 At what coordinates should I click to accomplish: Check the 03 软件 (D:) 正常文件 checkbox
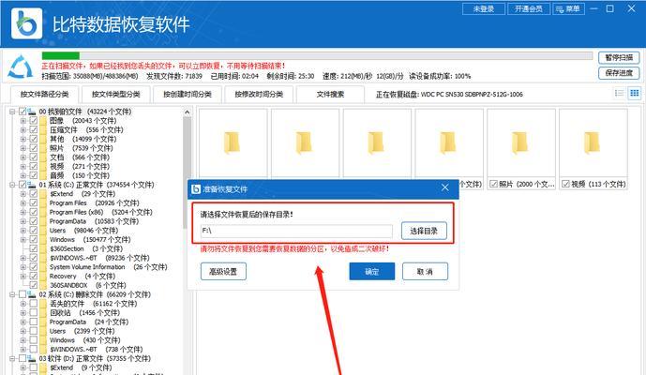point(23,358)
